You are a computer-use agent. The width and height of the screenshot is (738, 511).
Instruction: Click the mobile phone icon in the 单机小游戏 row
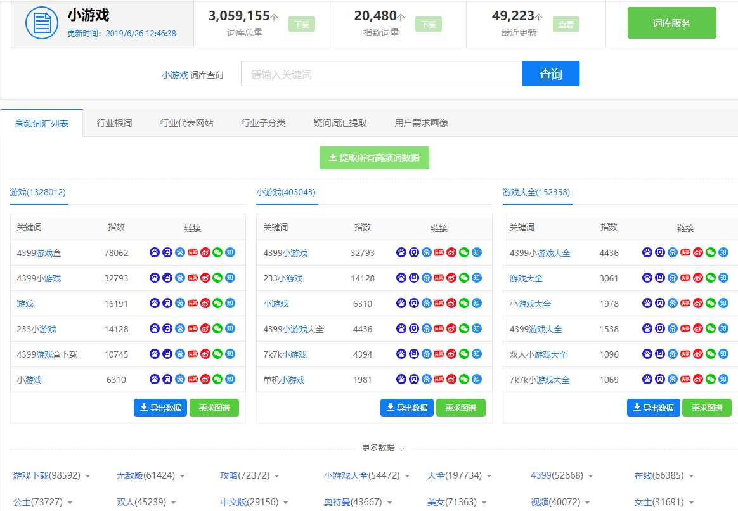tap(414, 379)
